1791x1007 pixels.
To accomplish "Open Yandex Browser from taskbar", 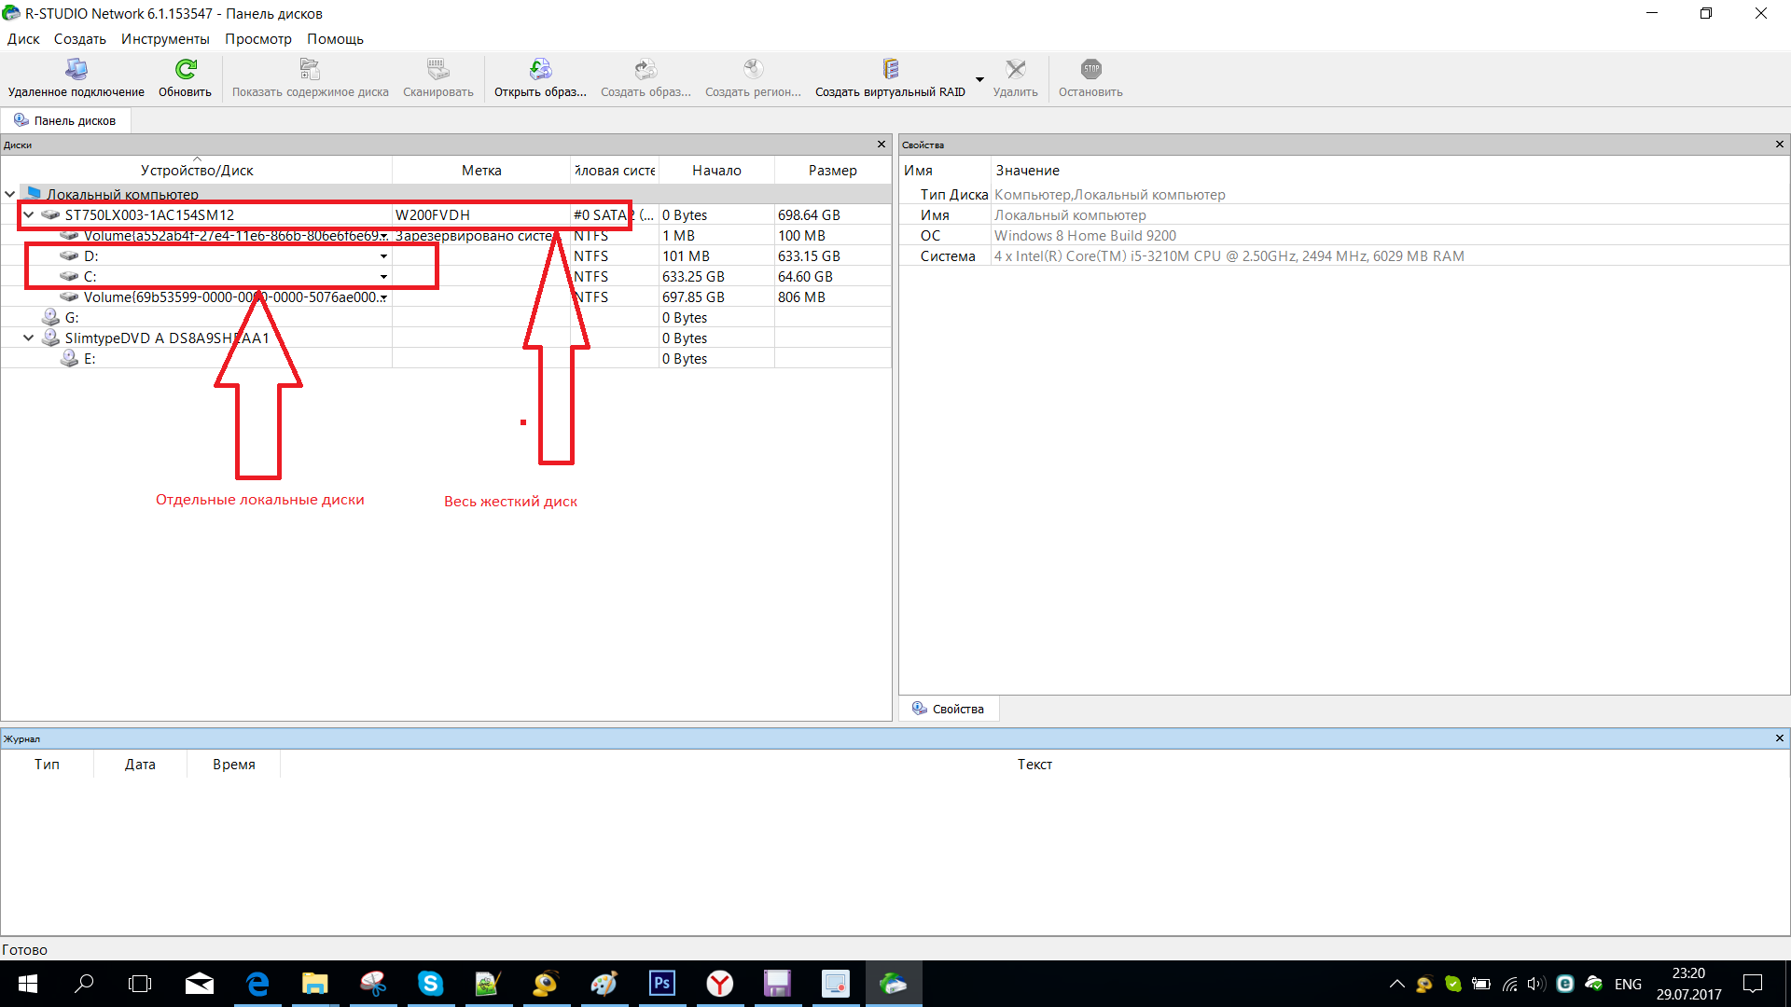I will click(x=719, y=984).
